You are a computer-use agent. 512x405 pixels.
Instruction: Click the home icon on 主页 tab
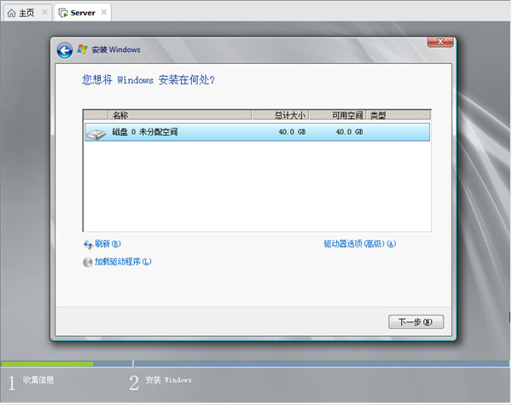point(11,13)
